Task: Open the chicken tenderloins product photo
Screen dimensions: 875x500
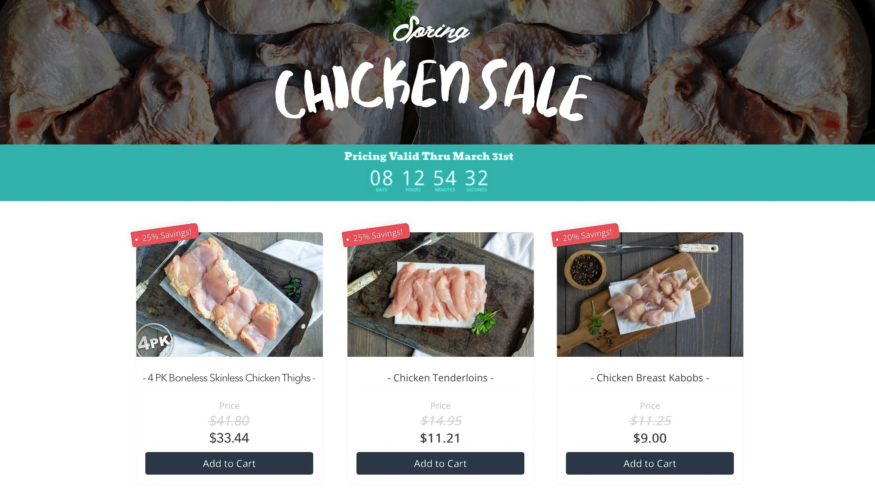Action: (x=441, y=294)
